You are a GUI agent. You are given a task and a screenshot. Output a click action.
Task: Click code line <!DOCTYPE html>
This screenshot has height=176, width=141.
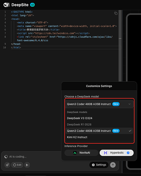tap(22, 12)
